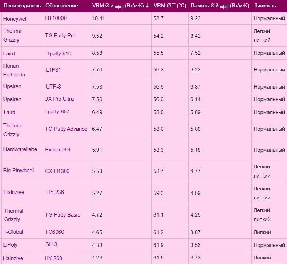
Task: Select the Tputty 910 cell
Action: pyautogui.click(x=59, y=54)
